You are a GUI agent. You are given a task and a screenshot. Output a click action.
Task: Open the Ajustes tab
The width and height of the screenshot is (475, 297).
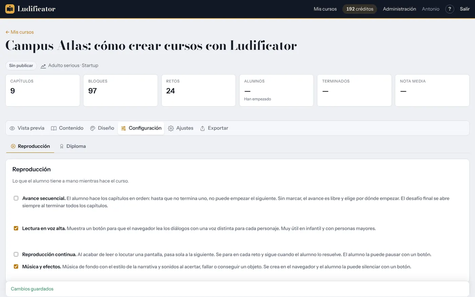pos(181,128)
